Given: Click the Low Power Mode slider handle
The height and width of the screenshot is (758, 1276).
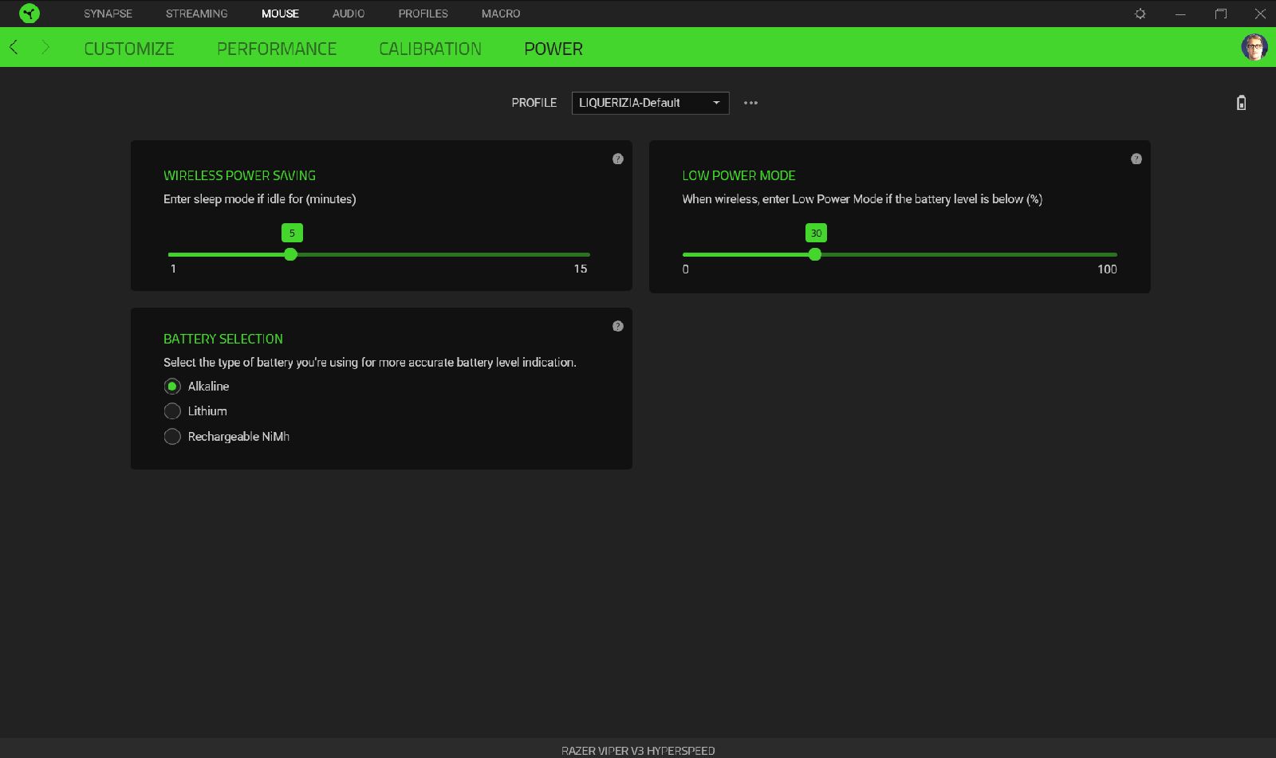Looking at the screenshot, I should pyautogui.click(x=814, y=254).
